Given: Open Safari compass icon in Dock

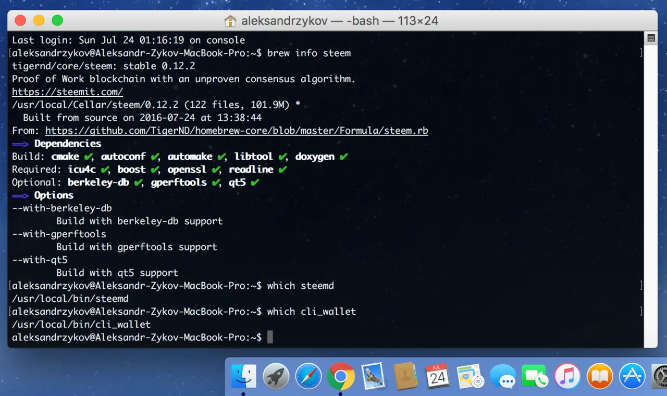Looking at the screenshot, I should click(x=308, y=376).
